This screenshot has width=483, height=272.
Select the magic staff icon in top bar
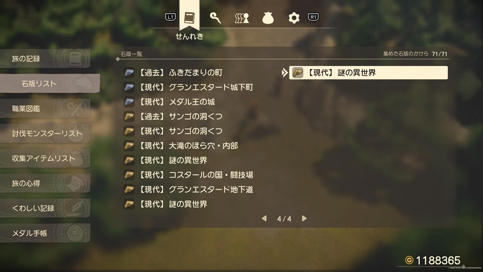click(215, 17)
